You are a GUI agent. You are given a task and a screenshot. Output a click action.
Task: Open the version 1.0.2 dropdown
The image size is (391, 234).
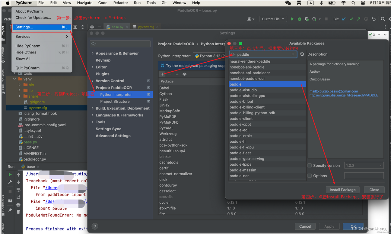point(364,165)
